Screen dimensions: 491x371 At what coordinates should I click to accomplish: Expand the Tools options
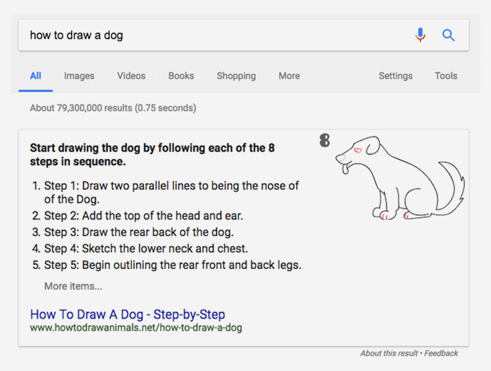(x=446, y=76)
